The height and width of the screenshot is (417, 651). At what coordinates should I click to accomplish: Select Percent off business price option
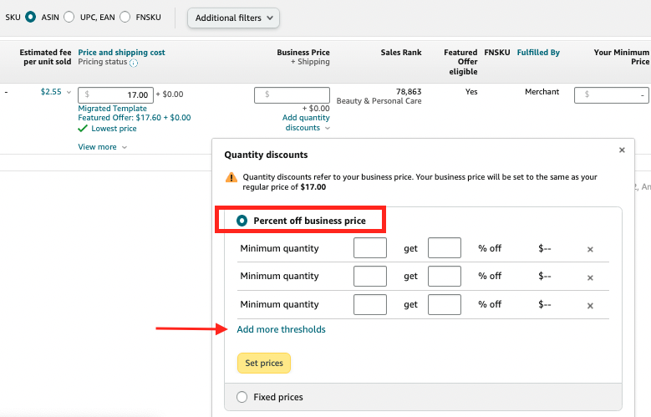coord(243,221)
